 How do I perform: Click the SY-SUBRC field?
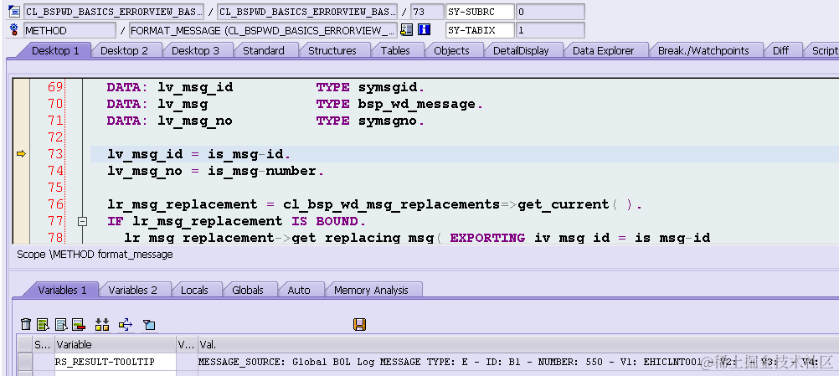click(x=480, y=12)
